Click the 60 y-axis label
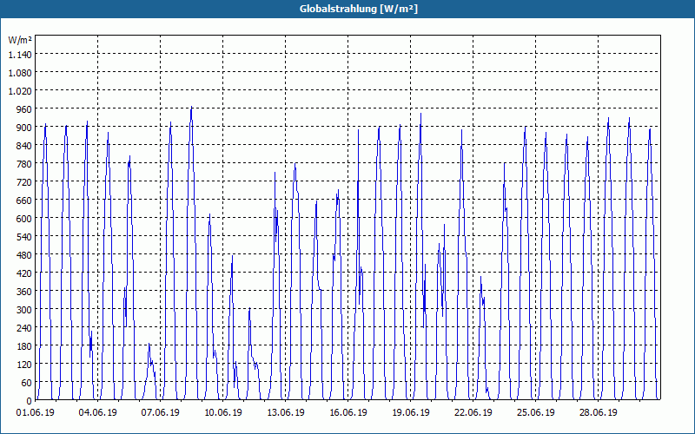The image size is (695, 434). pyautogui.click(x=27, y=382)
